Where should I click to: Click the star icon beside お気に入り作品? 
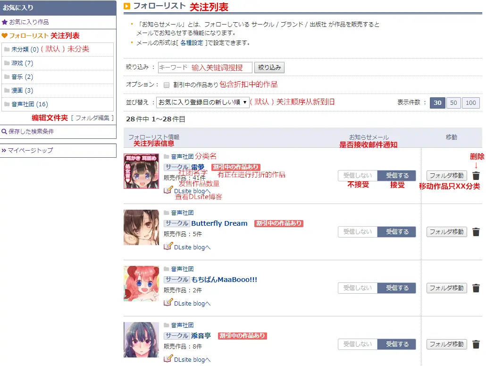click(x=4, y=22)
